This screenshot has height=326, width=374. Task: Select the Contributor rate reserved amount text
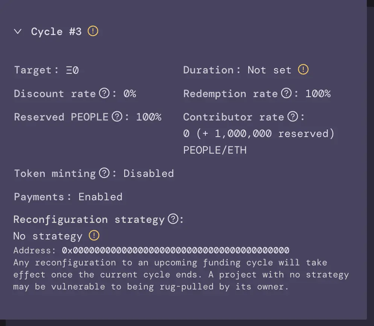[258, 133]
